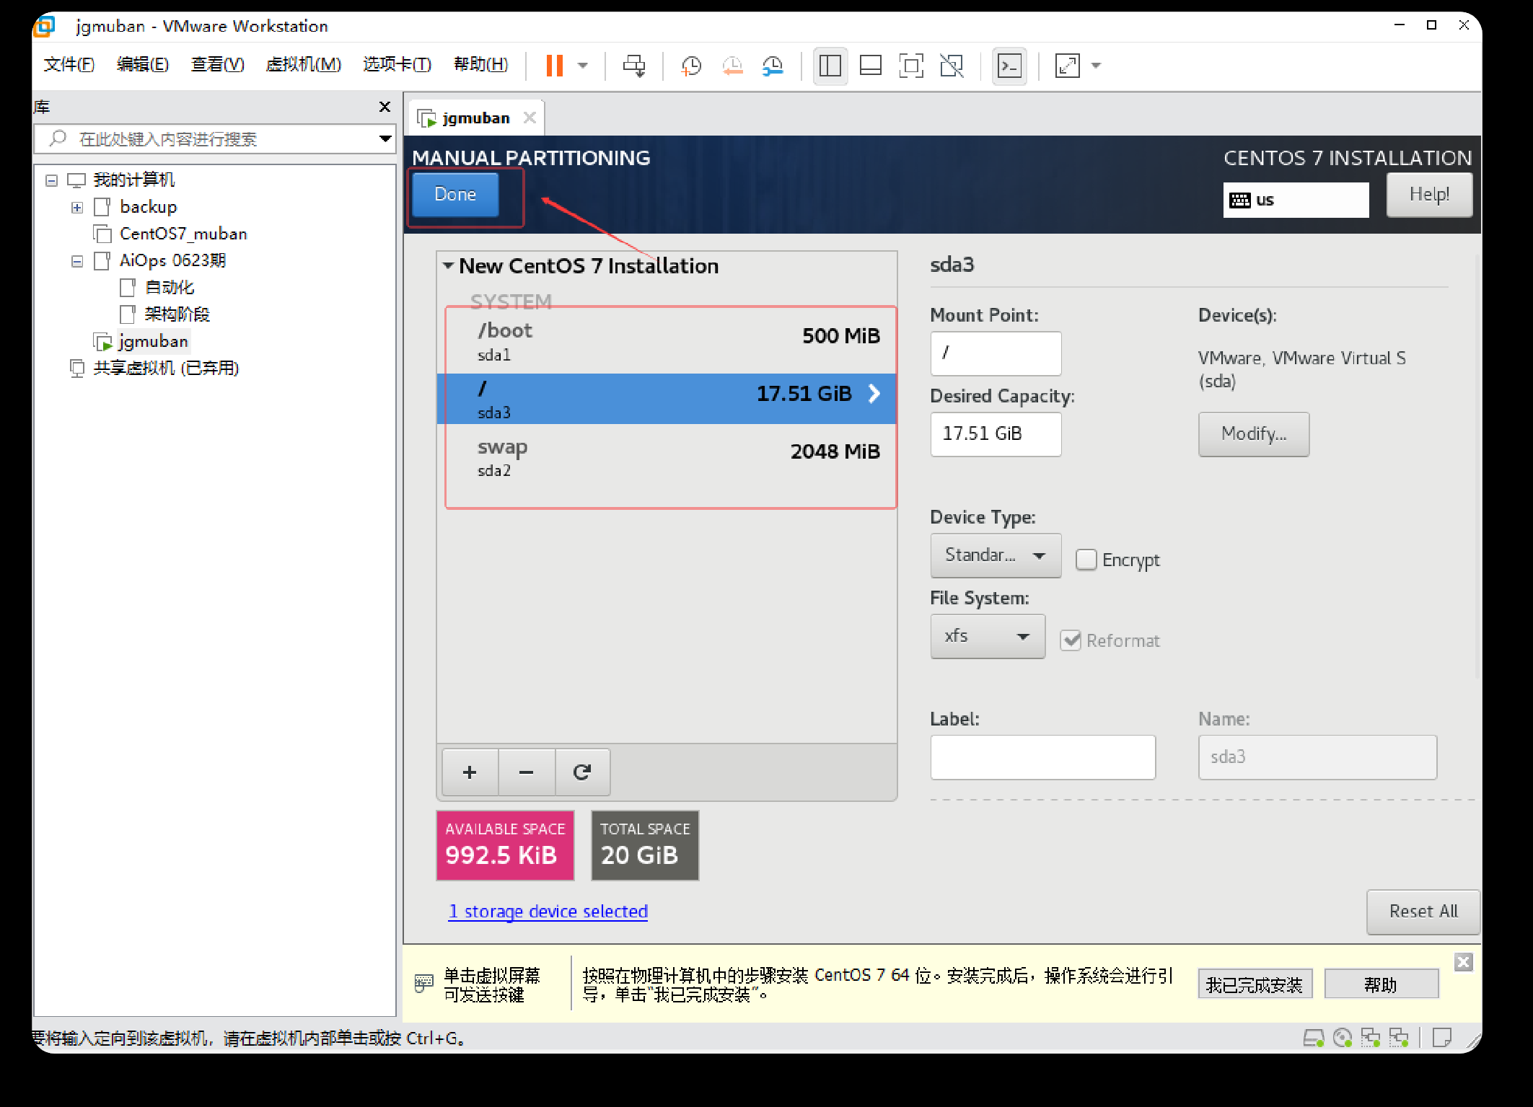The height and width of the screenshot is (1107, 1533).
Task: Open the power options dropdown arrow
Action: coord(583,66)
